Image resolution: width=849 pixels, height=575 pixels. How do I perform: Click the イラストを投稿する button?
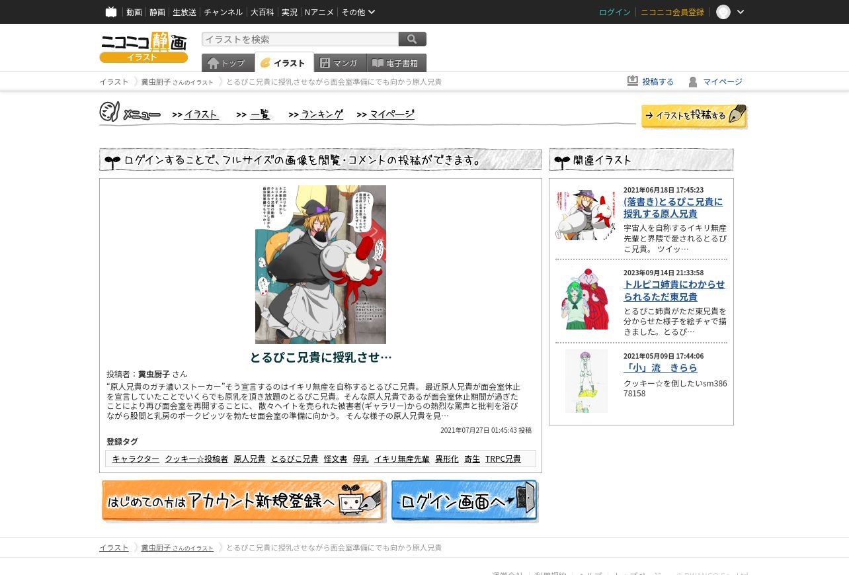pos(694,116)
